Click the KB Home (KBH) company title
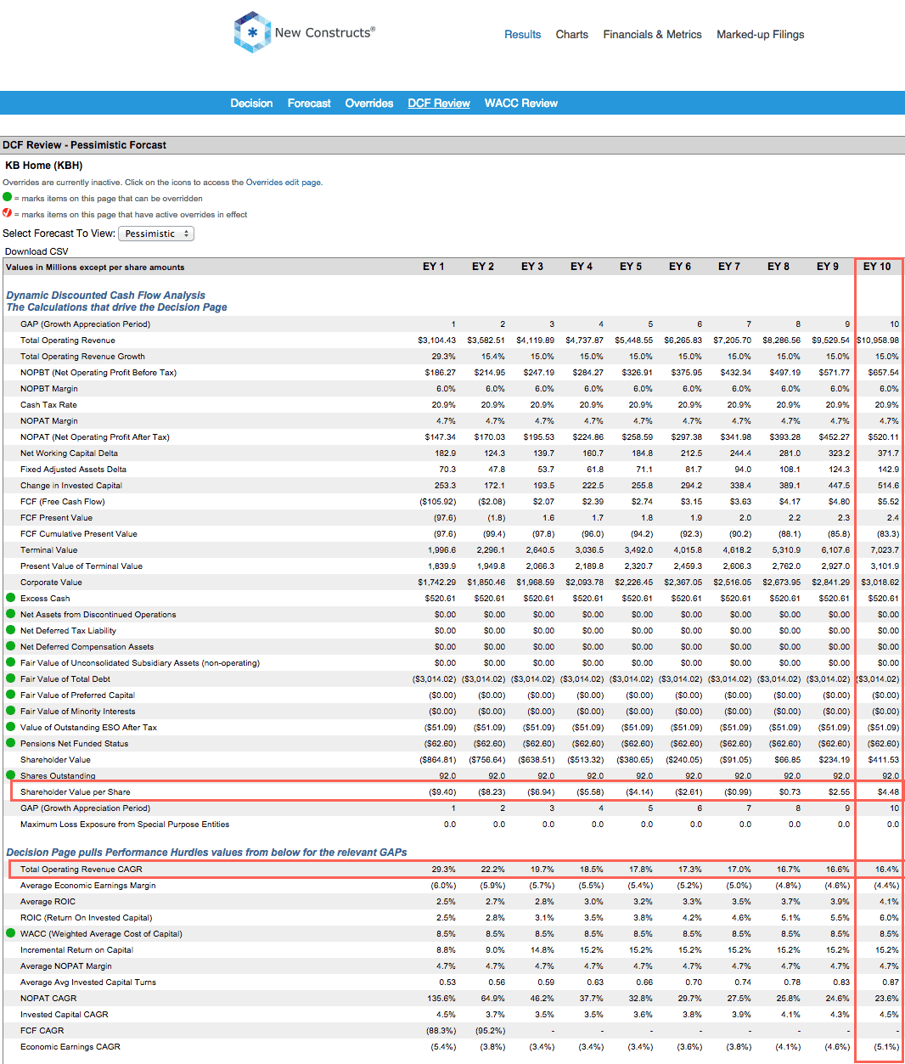The image size is (905, 1064). coord(44,166)
